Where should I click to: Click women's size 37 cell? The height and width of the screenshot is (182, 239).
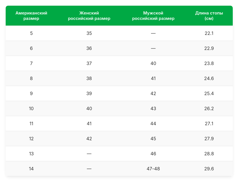tap(89, 63)
